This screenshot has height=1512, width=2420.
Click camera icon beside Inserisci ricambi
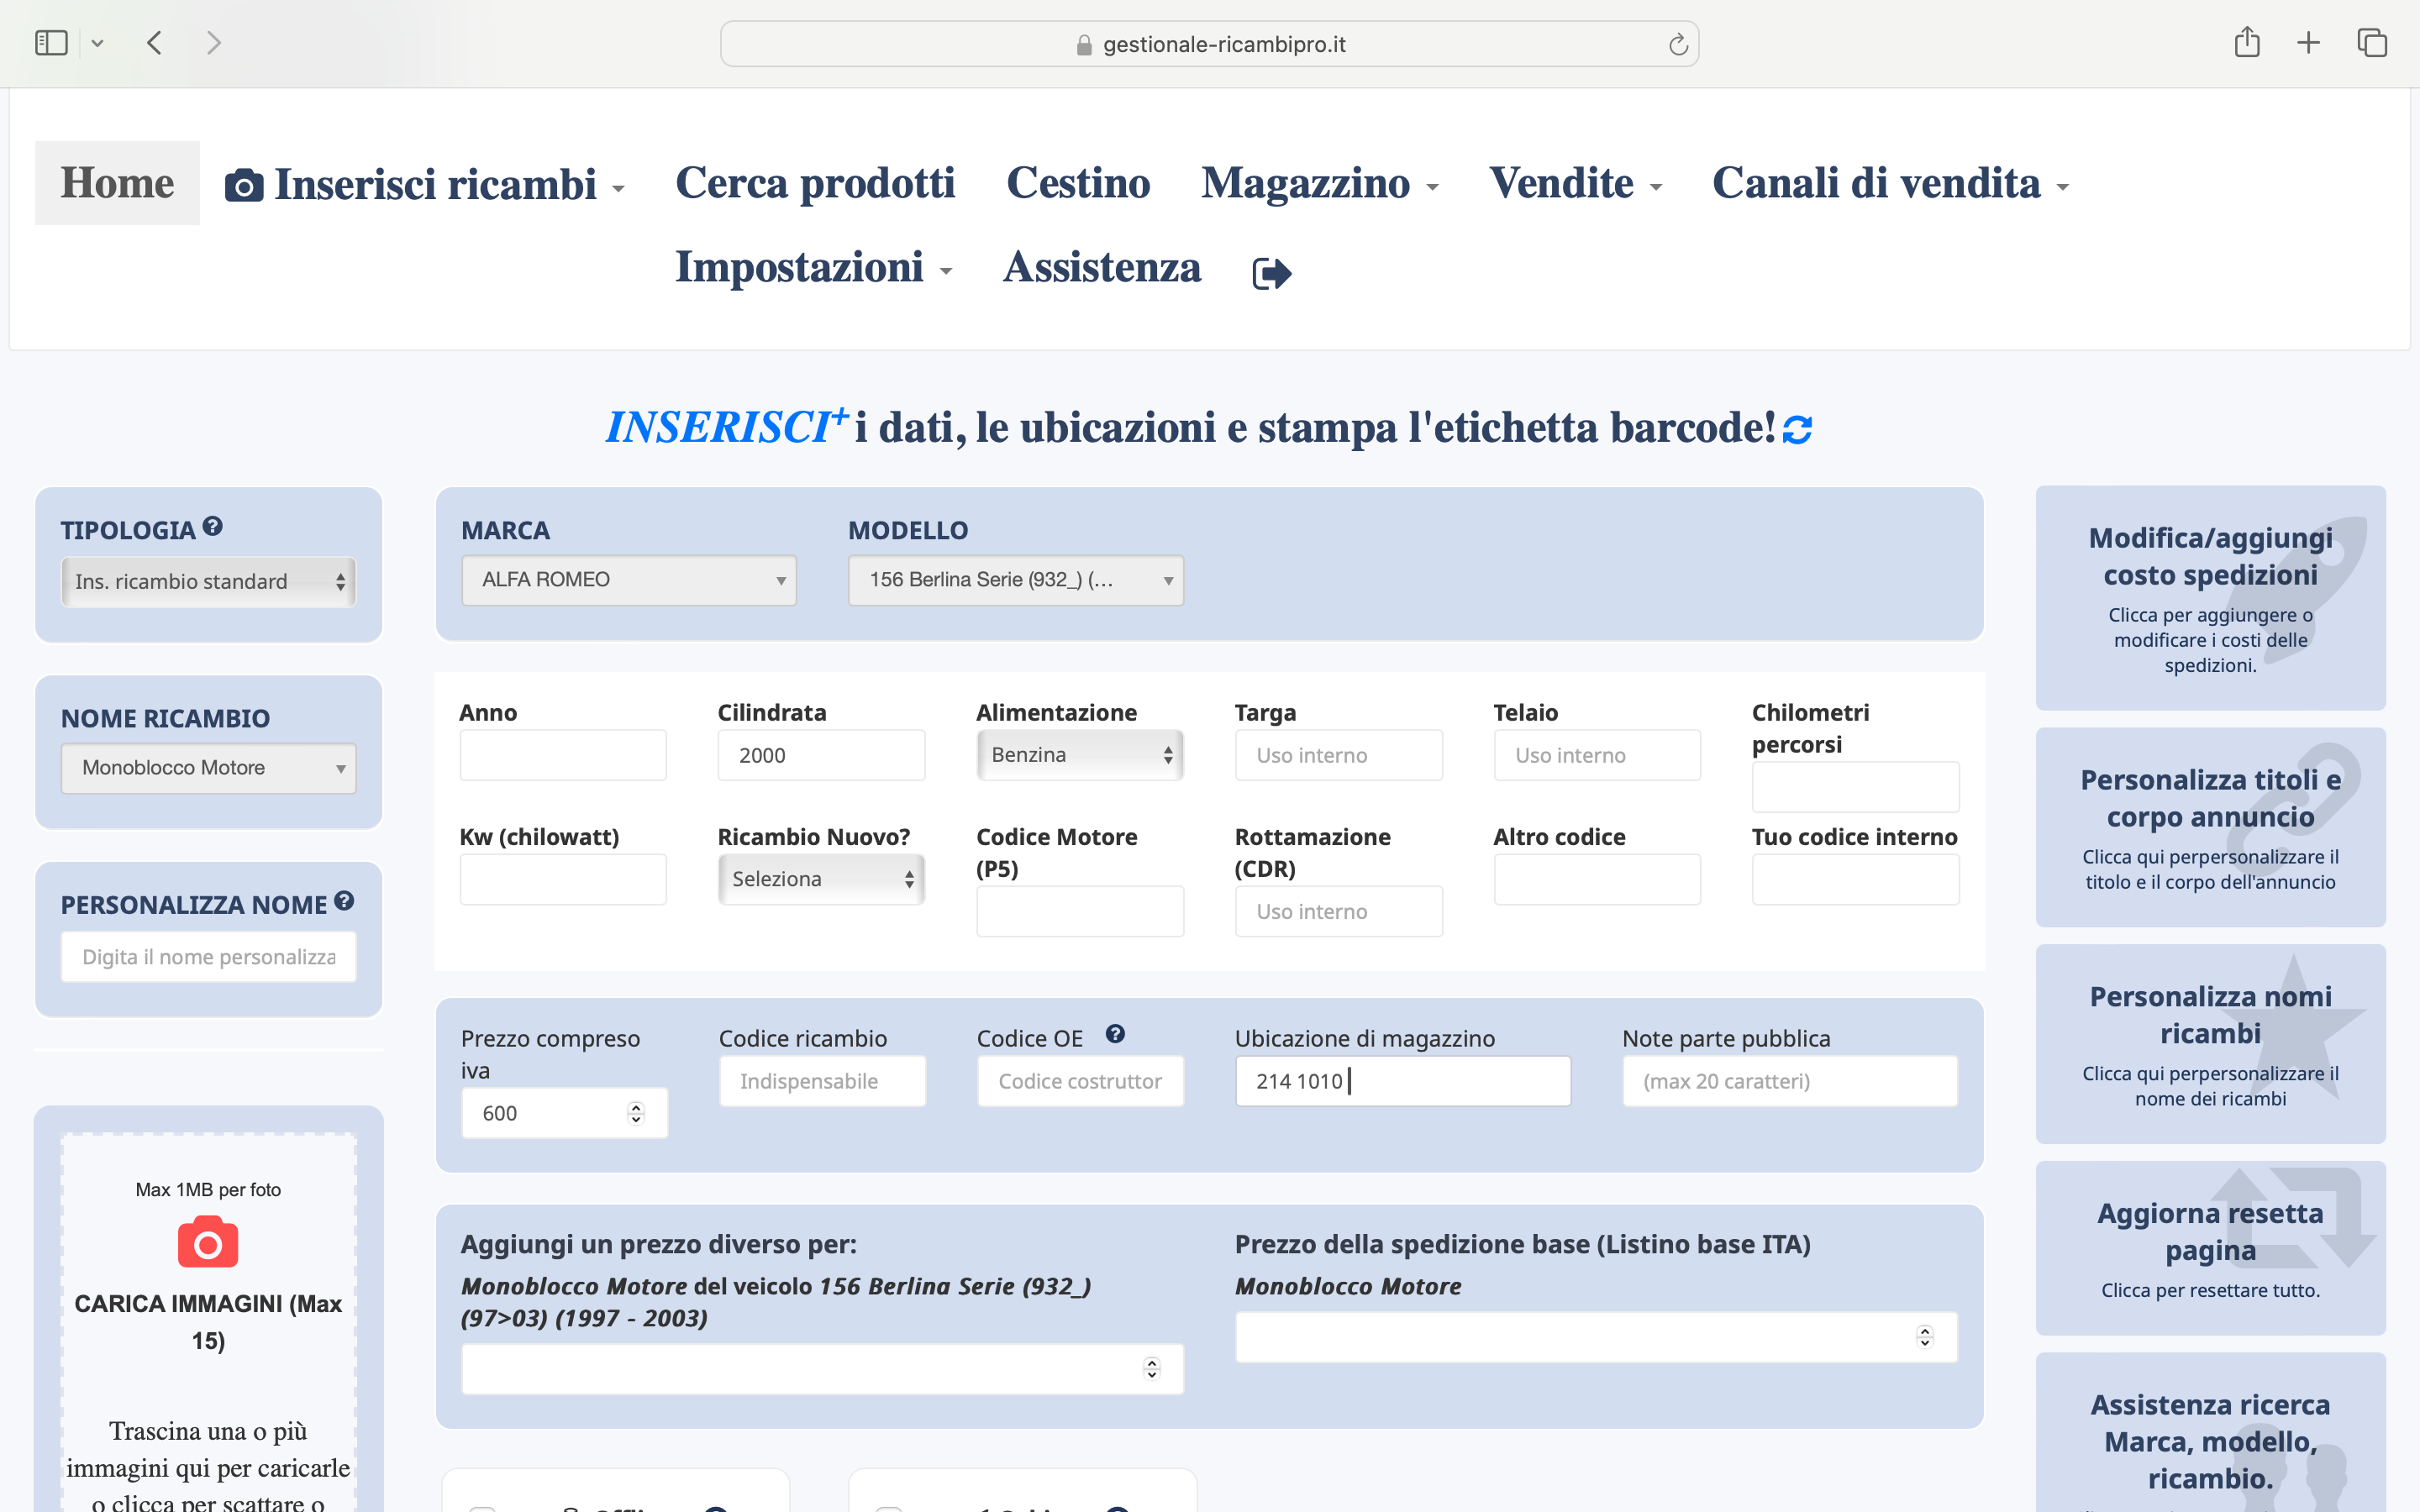pos(244,185)
